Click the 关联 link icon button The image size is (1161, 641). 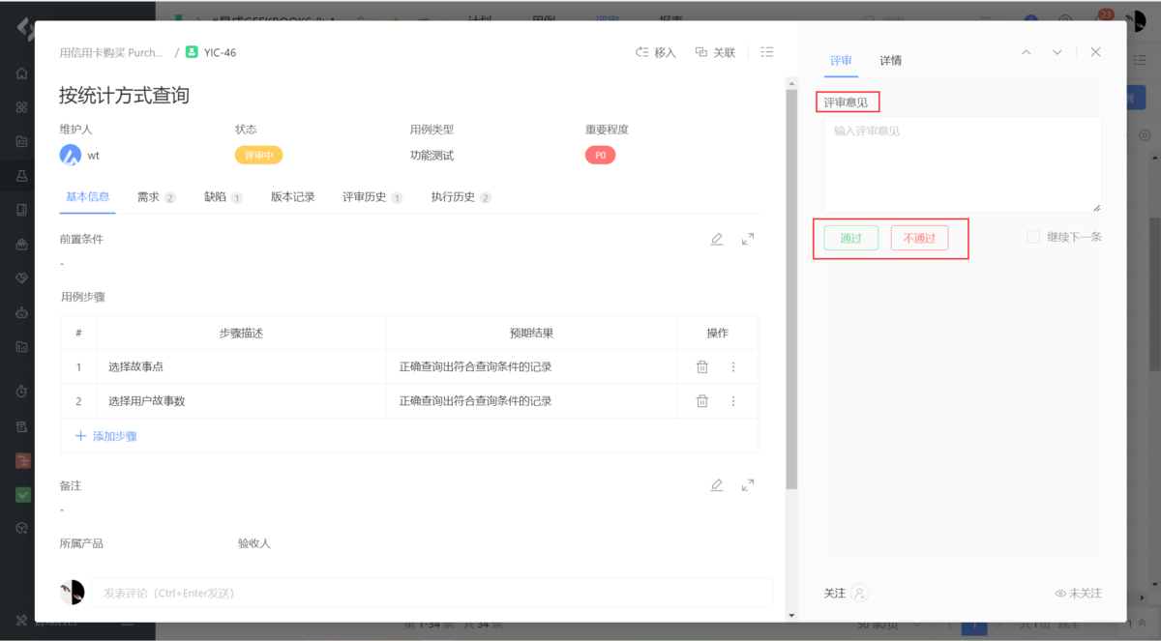point(715,52)
